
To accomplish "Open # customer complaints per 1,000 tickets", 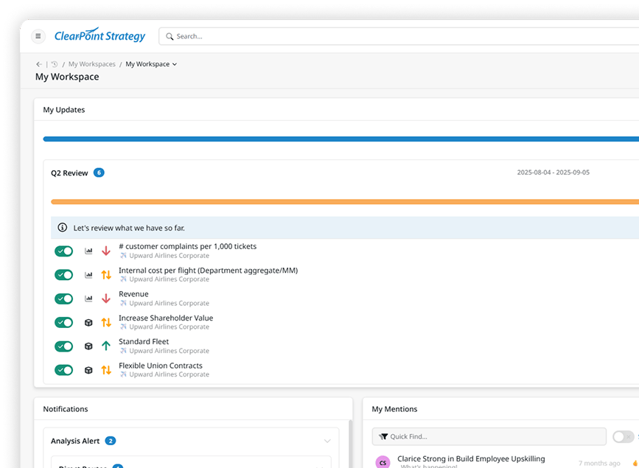I will 187,246.
